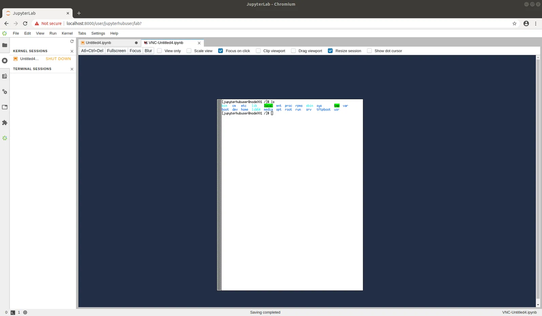This screenshot has width=542, height=316.
Task: Open new browser tab with plus
Action: pos(79,13)
